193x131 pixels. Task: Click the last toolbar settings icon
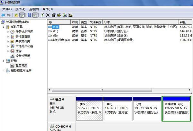point(70,15)
